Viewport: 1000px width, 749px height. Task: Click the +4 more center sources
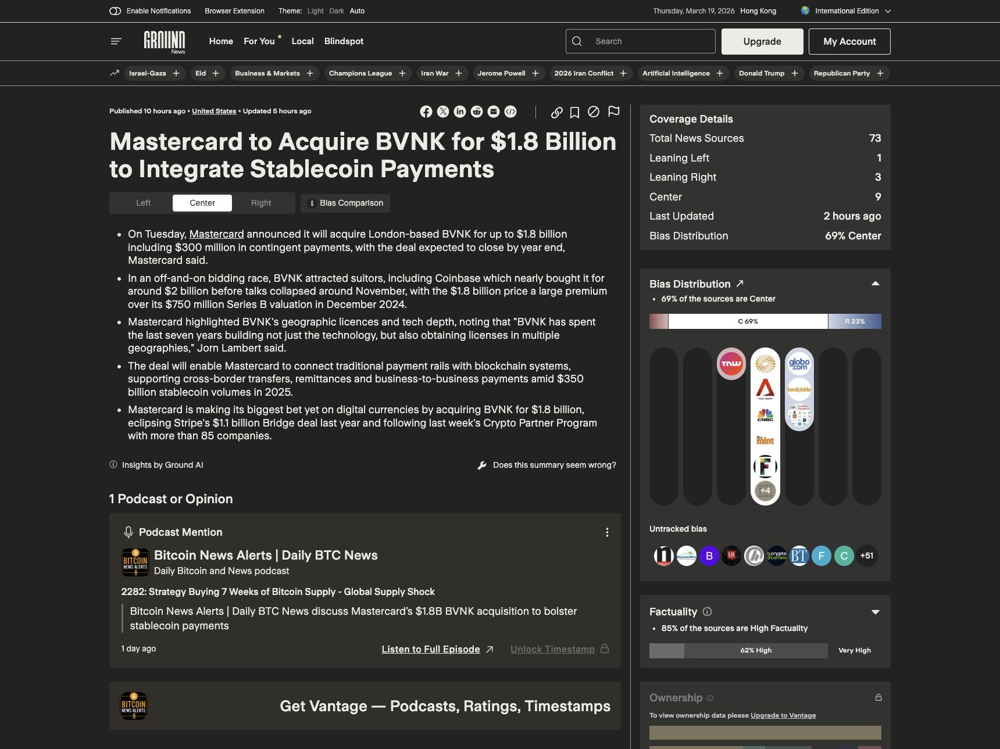pos(765,491)
